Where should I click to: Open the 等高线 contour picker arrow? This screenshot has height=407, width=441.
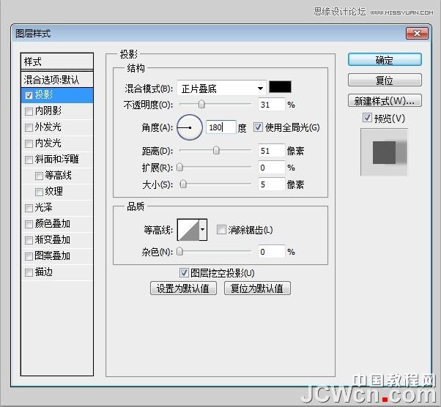[203, 230]
